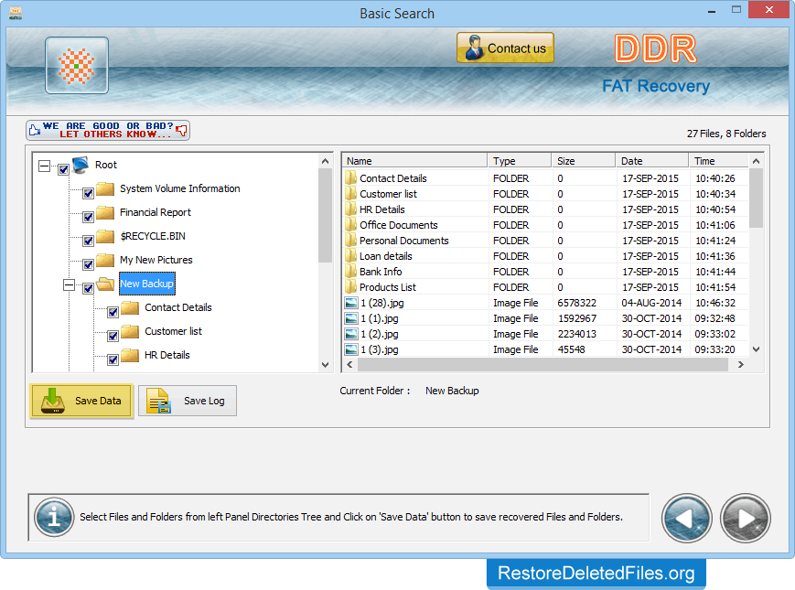Screen dimensions: 795x590
Task: Click file list horizontal scrollbar thumb
Action: [543, 364]
